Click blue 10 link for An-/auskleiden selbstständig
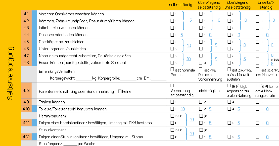 click(189, 45)
